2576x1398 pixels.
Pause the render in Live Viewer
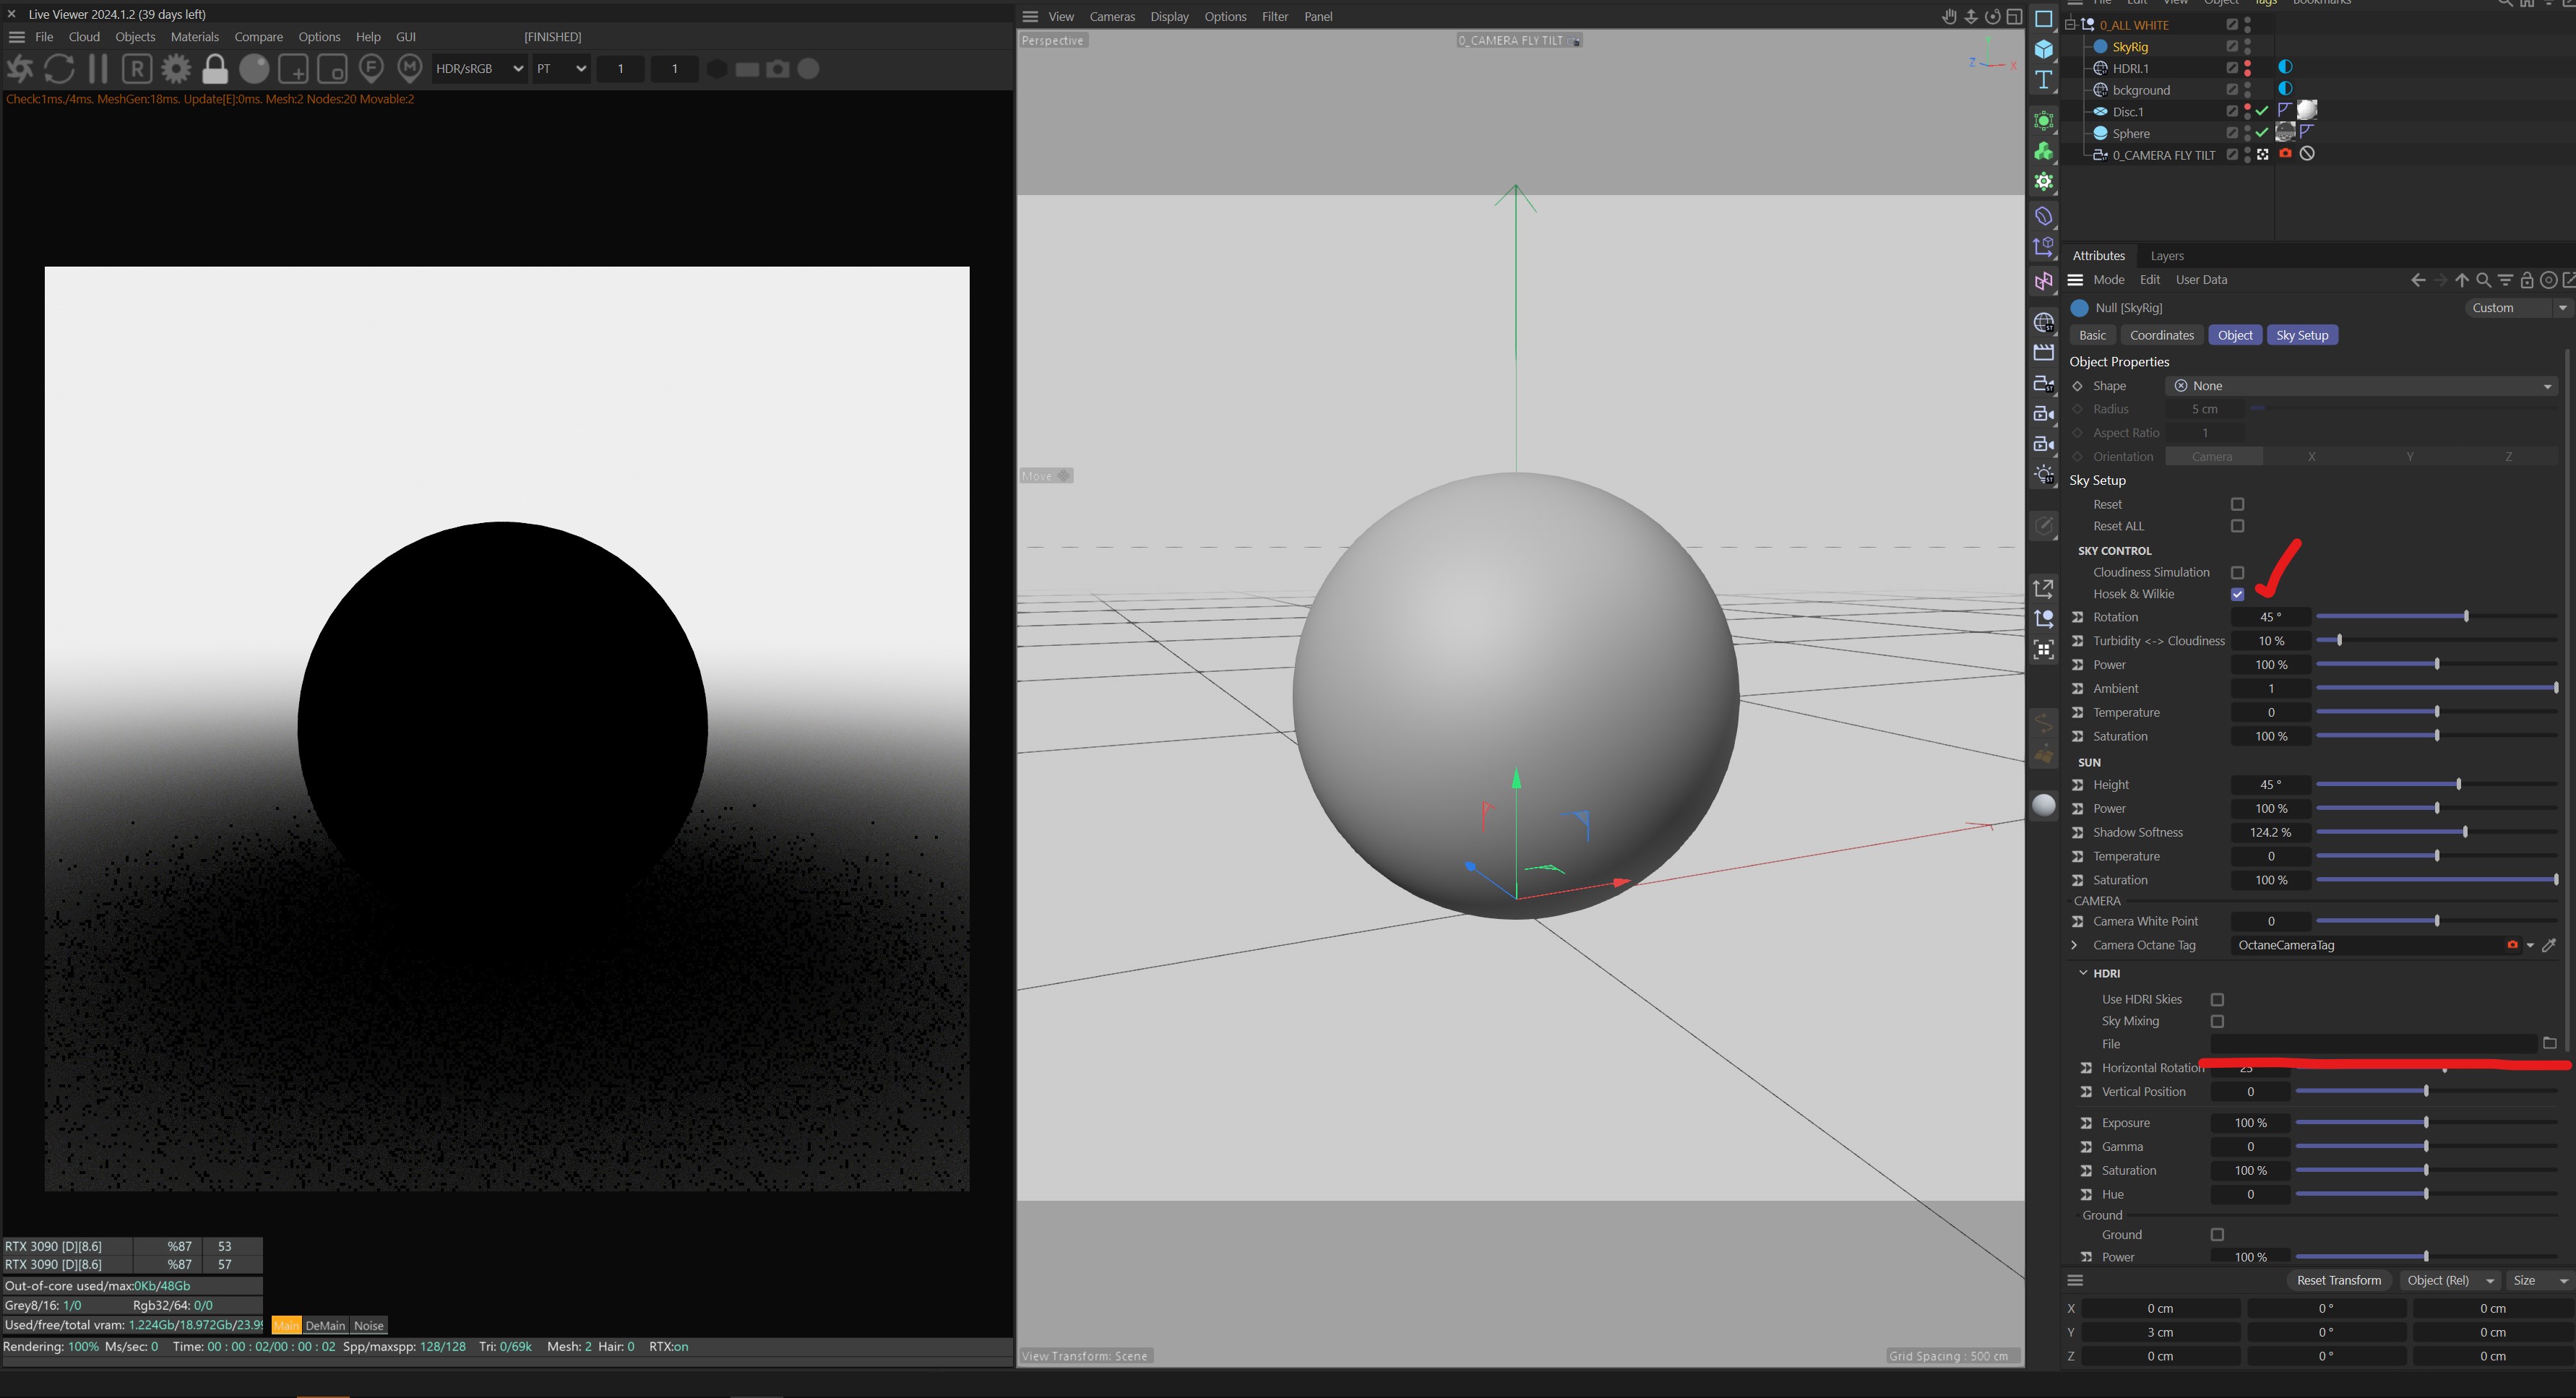click(x=98, y=69)
